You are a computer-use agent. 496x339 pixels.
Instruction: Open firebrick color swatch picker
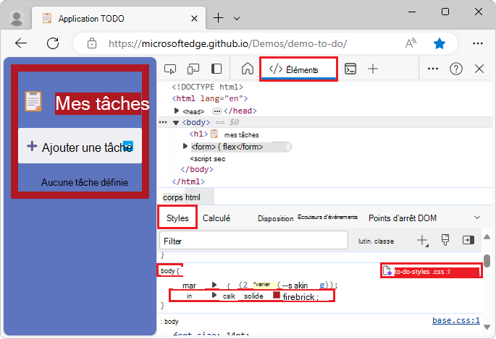277,295
